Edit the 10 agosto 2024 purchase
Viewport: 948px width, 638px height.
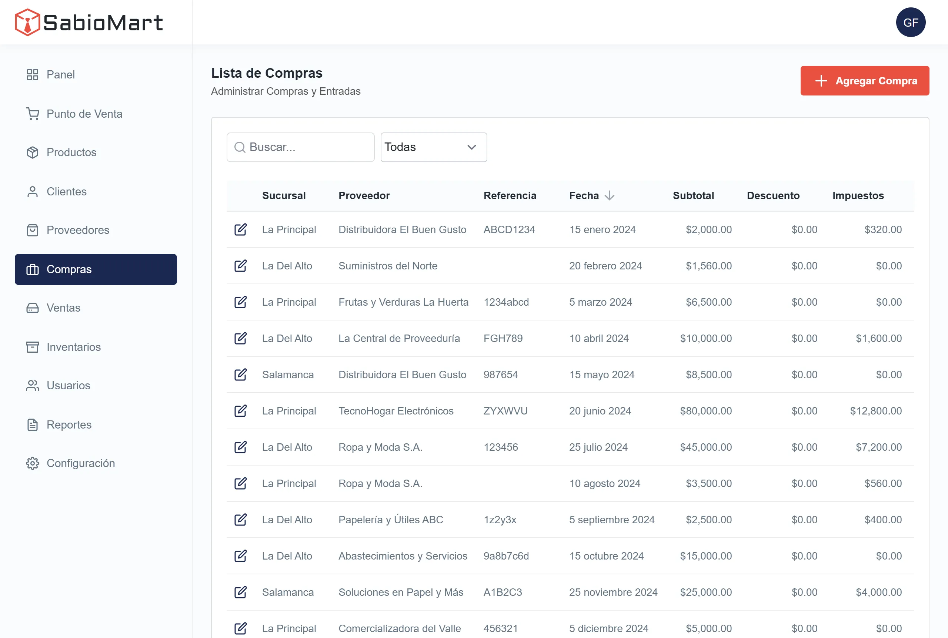tap(241, 483)
